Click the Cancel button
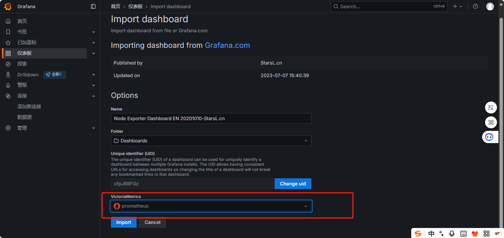Viewport: 504px width, 238px height. [153, 222]
